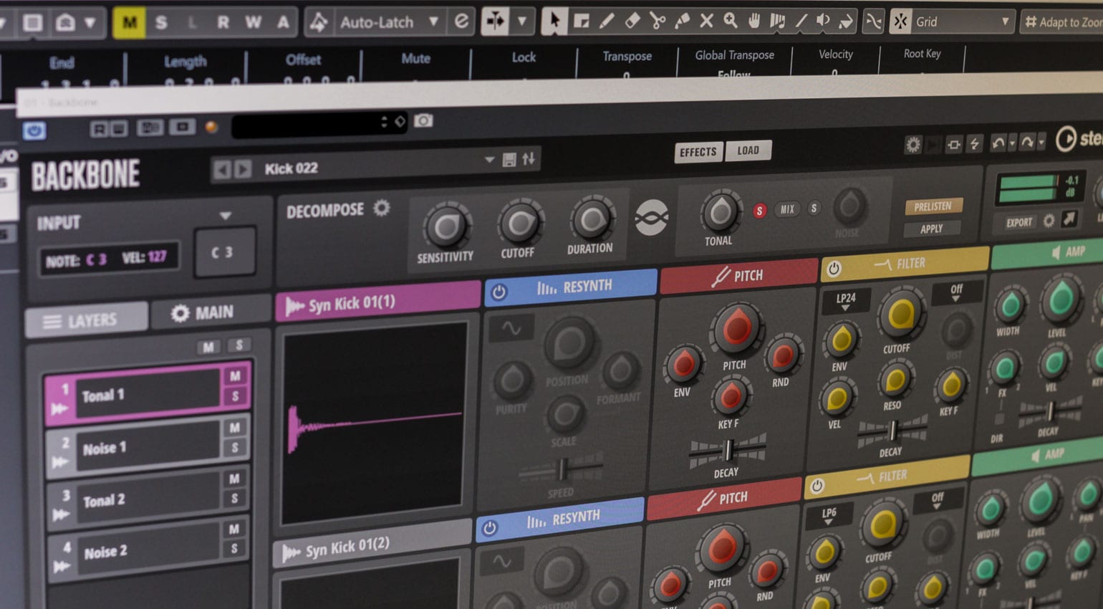
Task: Mute the Tonal 1 layer
Action: [235, 375]
